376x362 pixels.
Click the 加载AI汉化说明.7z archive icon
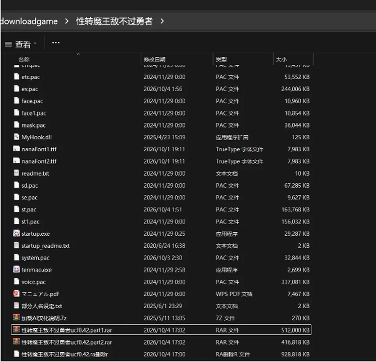(x=16, y=318)
